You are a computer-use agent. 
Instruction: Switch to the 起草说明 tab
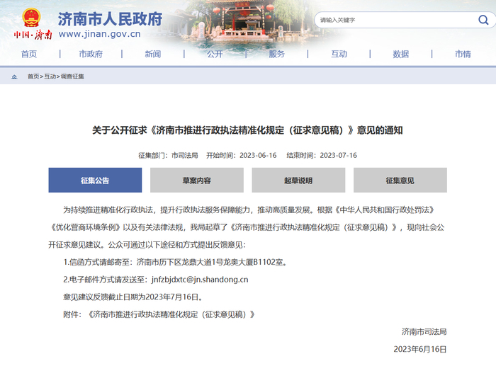[298, 180]
